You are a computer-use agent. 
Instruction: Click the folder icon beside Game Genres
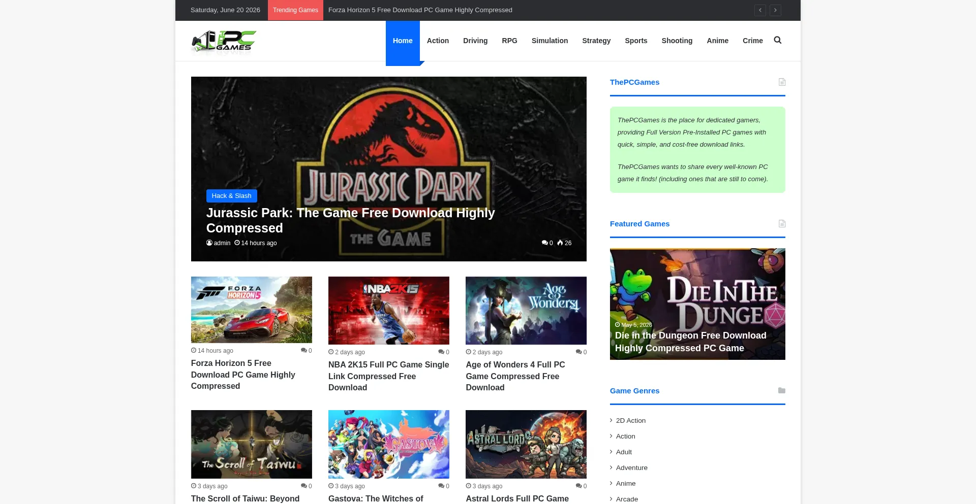(x=782, y=390)
